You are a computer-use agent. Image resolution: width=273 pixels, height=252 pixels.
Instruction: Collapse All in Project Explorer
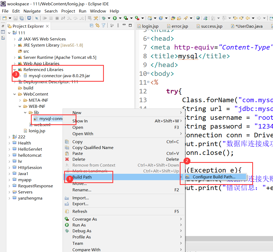click(x=91, y=26)
